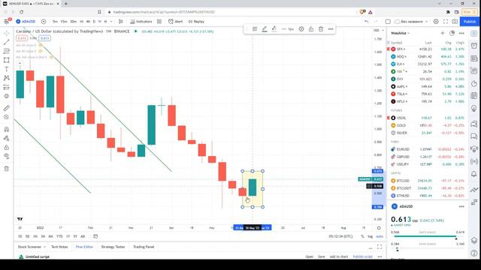Switch to 5m timeframe

55,22
